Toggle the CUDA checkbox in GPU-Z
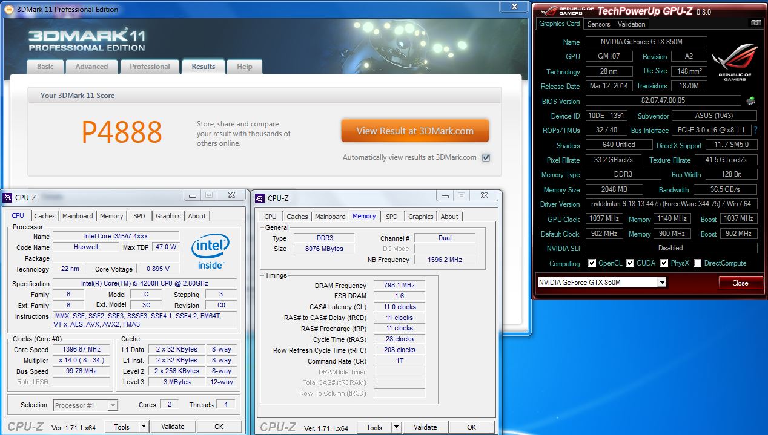The width and height of the screenshot is (768, 435). (x=631, y=263)
